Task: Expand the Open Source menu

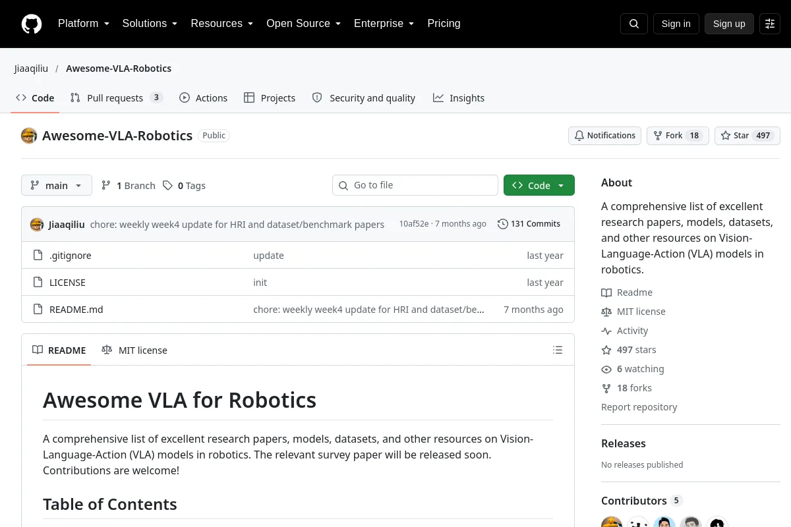Action: (x=303, y=24)
